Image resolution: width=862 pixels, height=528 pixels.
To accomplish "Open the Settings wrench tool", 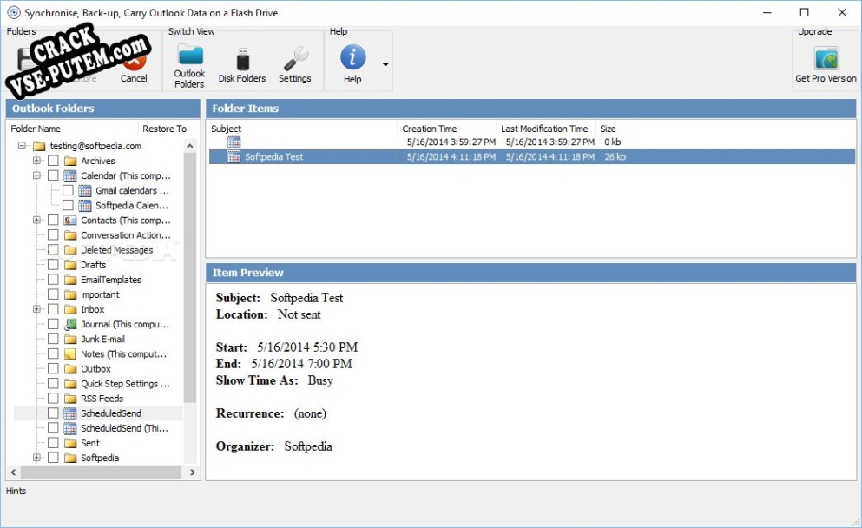I will (294, 66).
